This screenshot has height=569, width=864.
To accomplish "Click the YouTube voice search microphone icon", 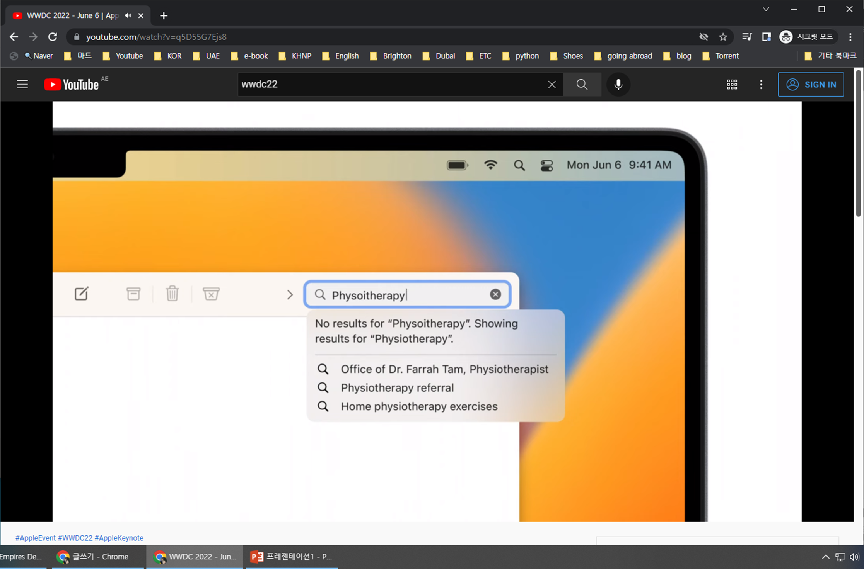I will point(618,84).
